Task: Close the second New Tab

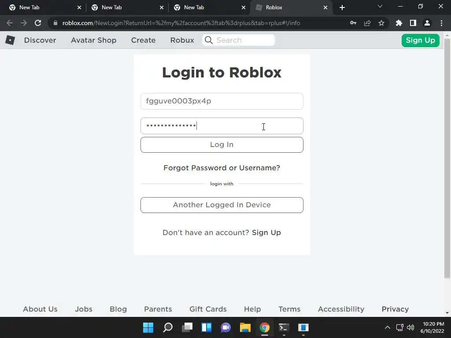Action: [161, 7]
